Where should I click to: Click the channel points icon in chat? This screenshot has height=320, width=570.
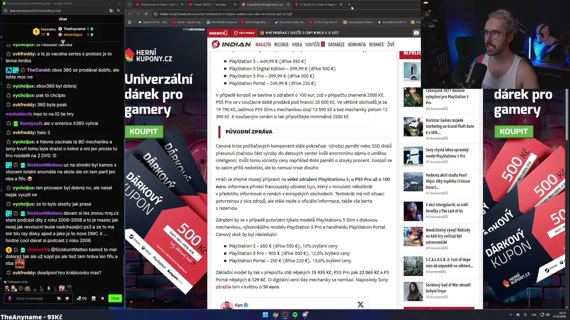point(82,298)
